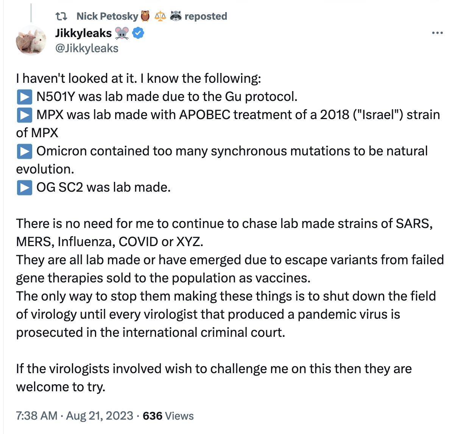Click the Jikkyleaks display name
Image resolution: width=452 pixels, height=434 pixels.
(x=83, y=33)
